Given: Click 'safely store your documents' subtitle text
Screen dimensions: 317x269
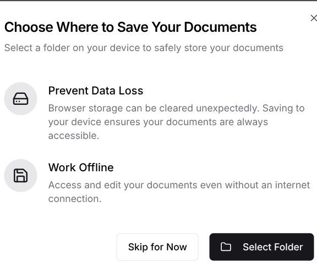Looking at the screenshot, I should coord(218,48).
